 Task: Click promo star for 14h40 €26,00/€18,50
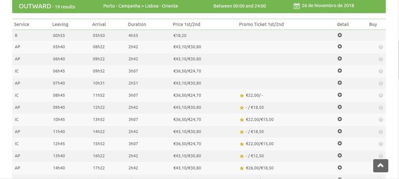[x=242, y=168]
